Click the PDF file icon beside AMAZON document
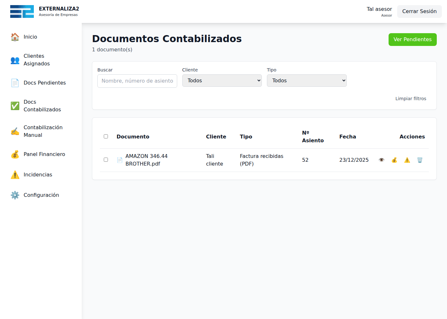The width and height of the screenshot is (447, 319). point(120,160)
